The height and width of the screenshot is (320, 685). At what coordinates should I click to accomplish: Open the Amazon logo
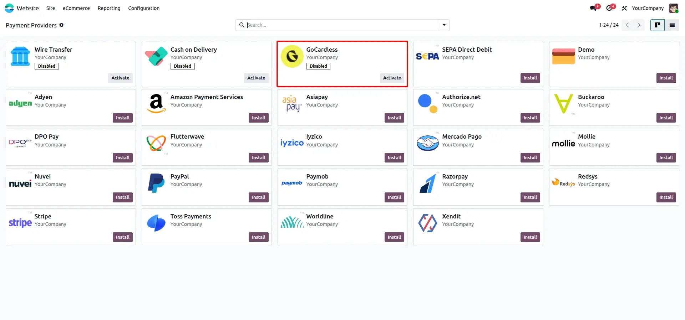tap(156, 104)
